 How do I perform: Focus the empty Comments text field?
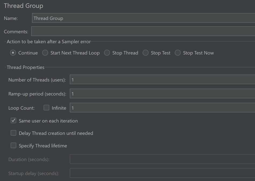143,31
